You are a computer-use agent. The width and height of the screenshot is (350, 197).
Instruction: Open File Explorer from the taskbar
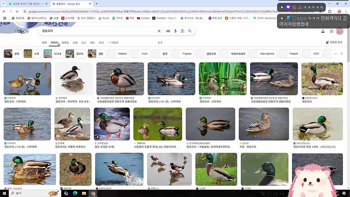coord(84,193)
